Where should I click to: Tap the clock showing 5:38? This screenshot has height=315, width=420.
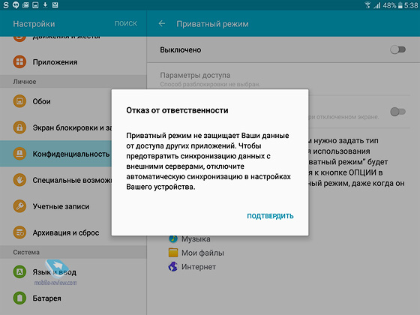click(x=411, y=5)
